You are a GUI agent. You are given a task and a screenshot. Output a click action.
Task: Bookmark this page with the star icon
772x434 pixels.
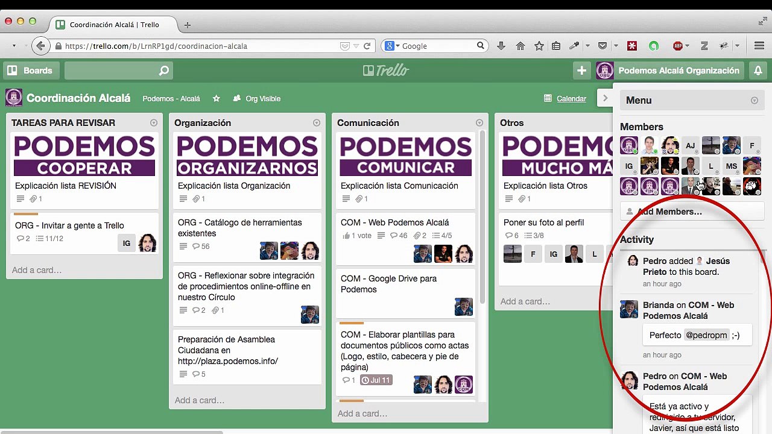pos(539,46)
